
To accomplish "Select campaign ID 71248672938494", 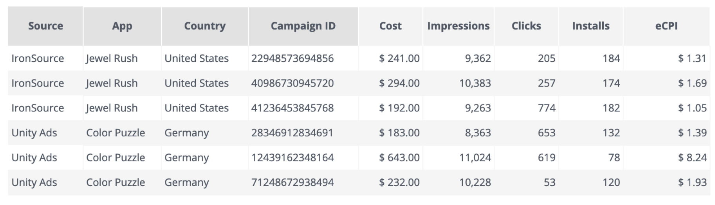I will [292, 182].
